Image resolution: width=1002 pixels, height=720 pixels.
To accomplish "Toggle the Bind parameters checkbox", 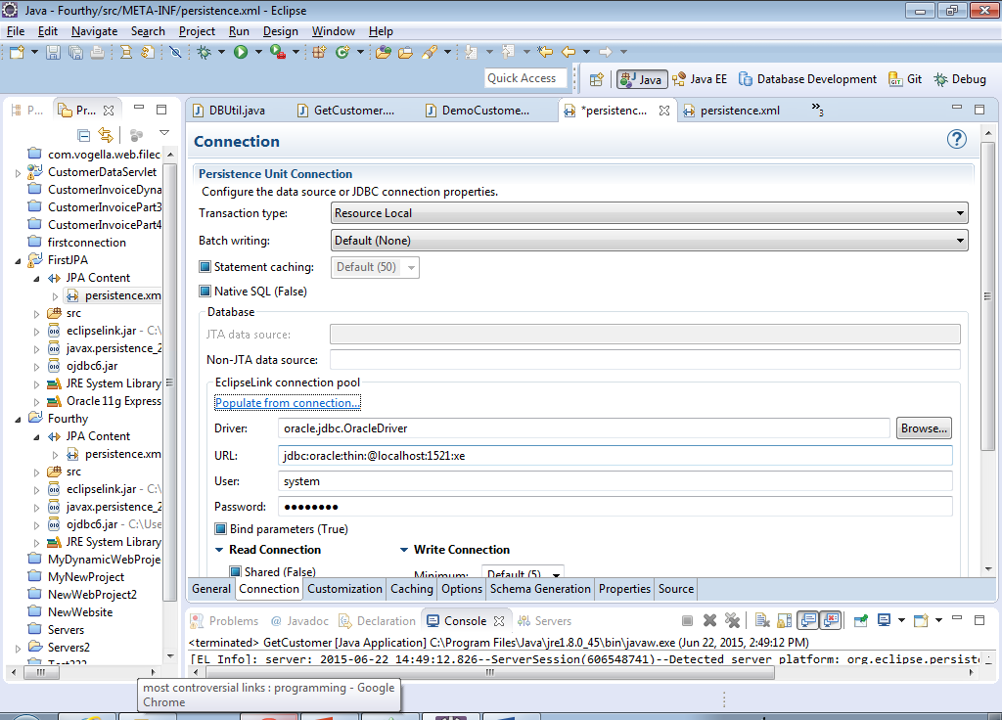I will (x=221, y=529).
